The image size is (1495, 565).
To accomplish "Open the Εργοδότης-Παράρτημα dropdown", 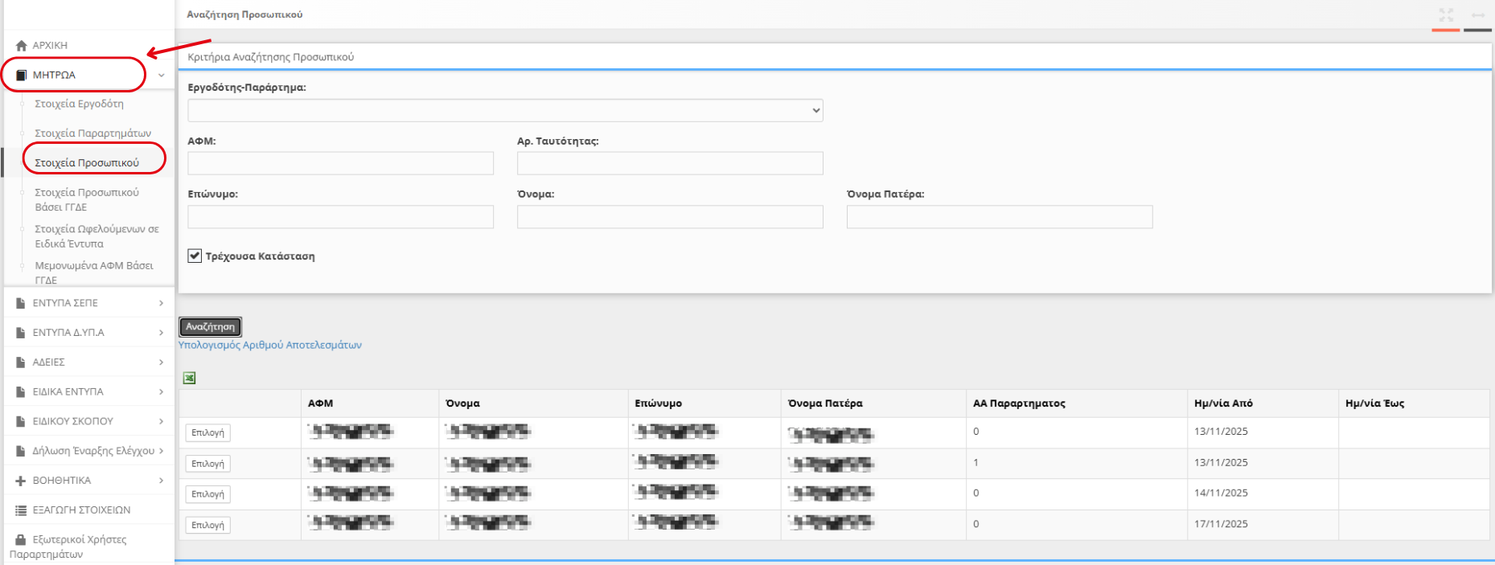I will (x=505, y=110).
